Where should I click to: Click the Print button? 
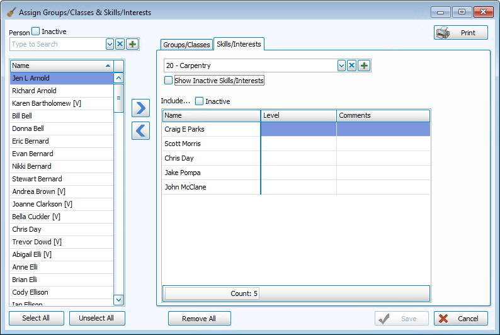[x=461, y=33]
